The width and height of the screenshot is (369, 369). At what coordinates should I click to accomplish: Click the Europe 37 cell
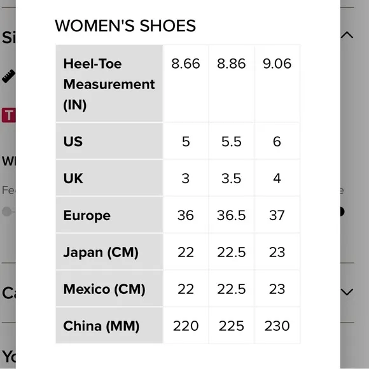point(277,215)
